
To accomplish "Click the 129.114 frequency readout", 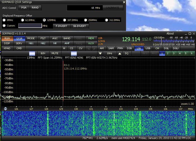I will 131,39.
